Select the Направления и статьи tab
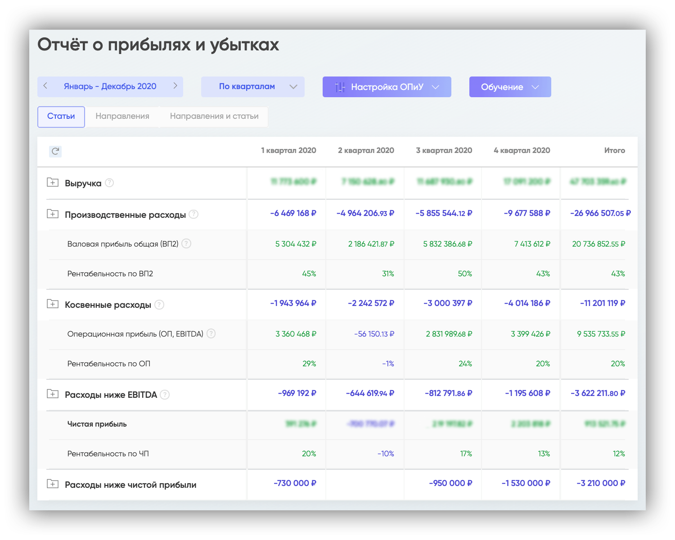This screenshot has width=675, height=540. [214, 116]
